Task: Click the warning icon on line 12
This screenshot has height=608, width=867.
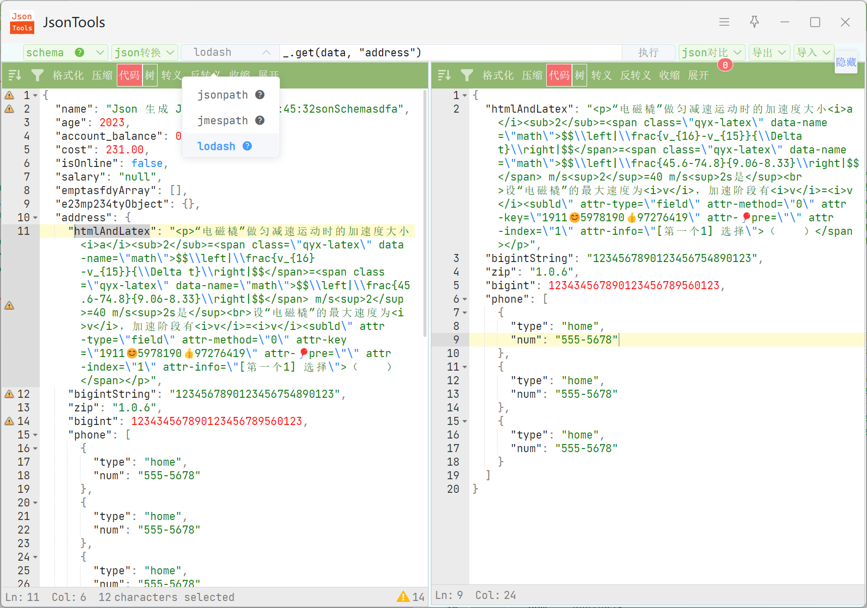Action: (9, 394)
